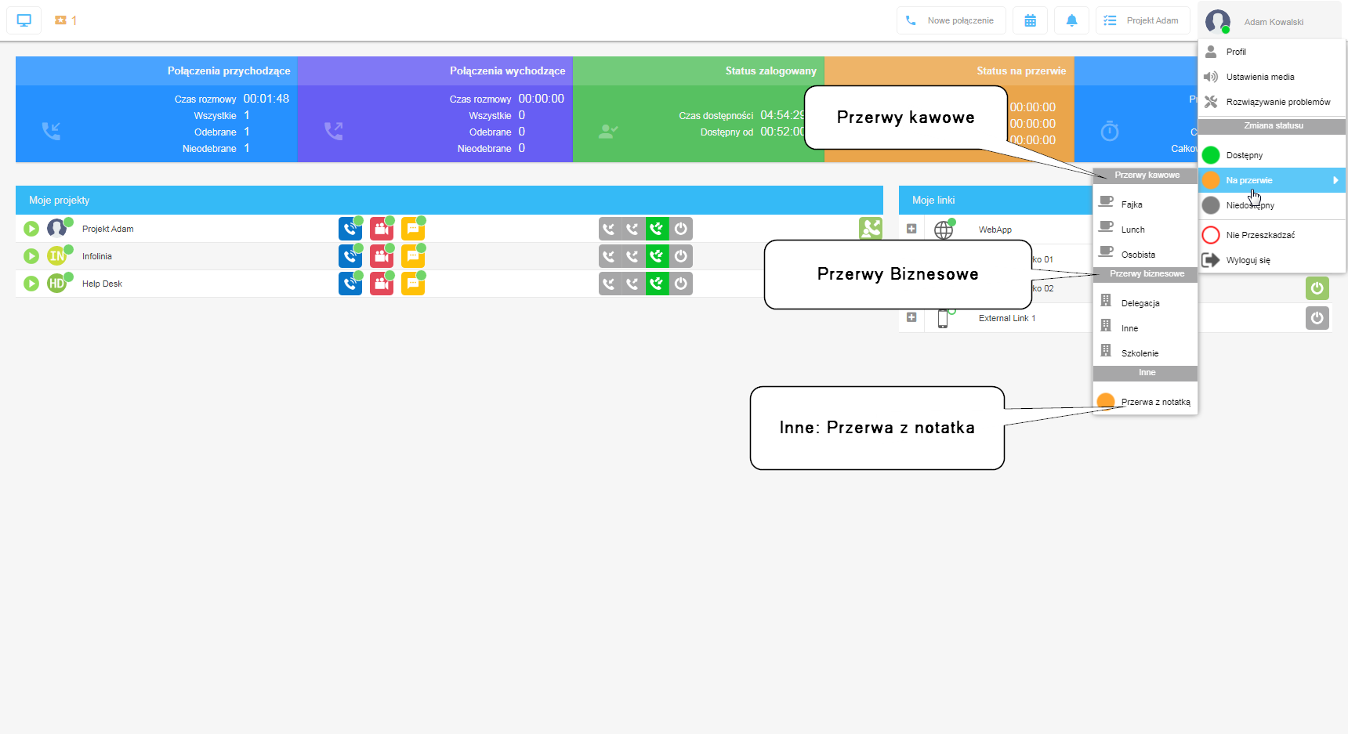Click the Połączenia wychodzące panel header

[x=435, y=71]
